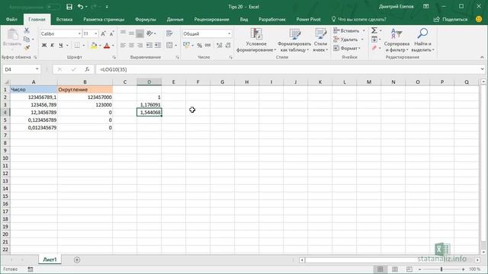Open Conditional Formatting (Условное форматирование)
The image size is (488, 274).
tap(256, 40)
